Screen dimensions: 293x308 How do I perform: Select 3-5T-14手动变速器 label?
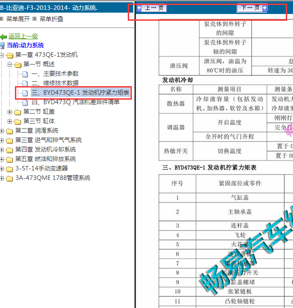click(x=42, y=168)
